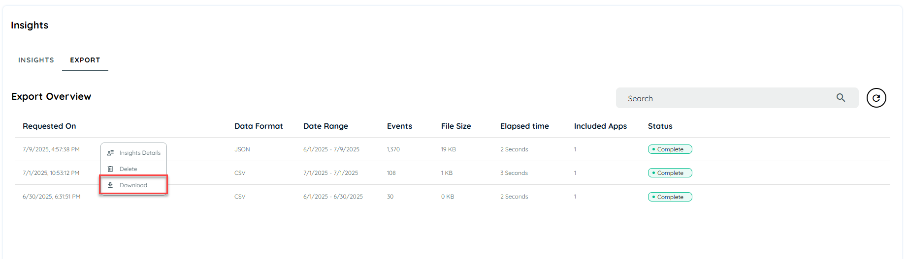
Task: Click the Status column header
Action: pos(660,126)
